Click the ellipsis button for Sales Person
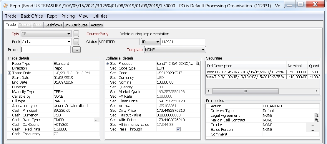The image size is (327, 144). coord(312,130)
